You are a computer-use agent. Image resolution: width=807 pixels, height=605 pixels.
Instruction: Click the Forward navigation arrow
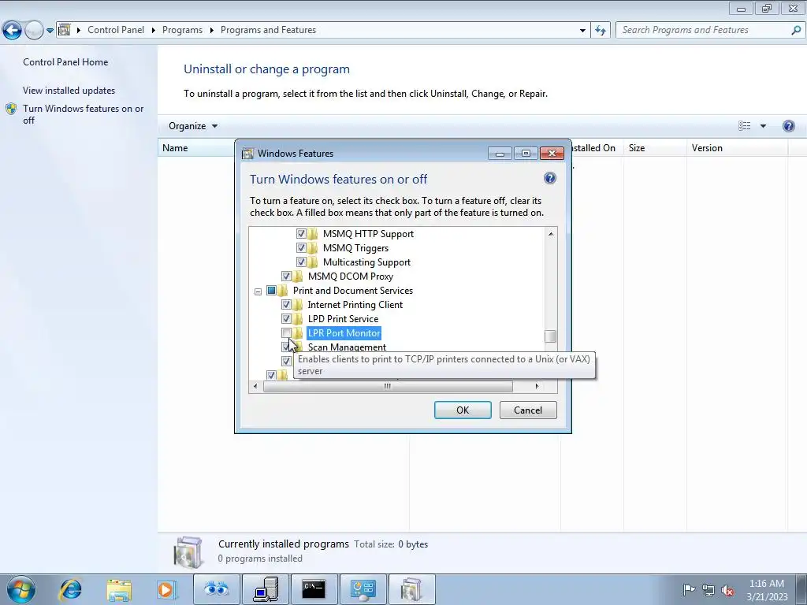click(x=34, y=31)
